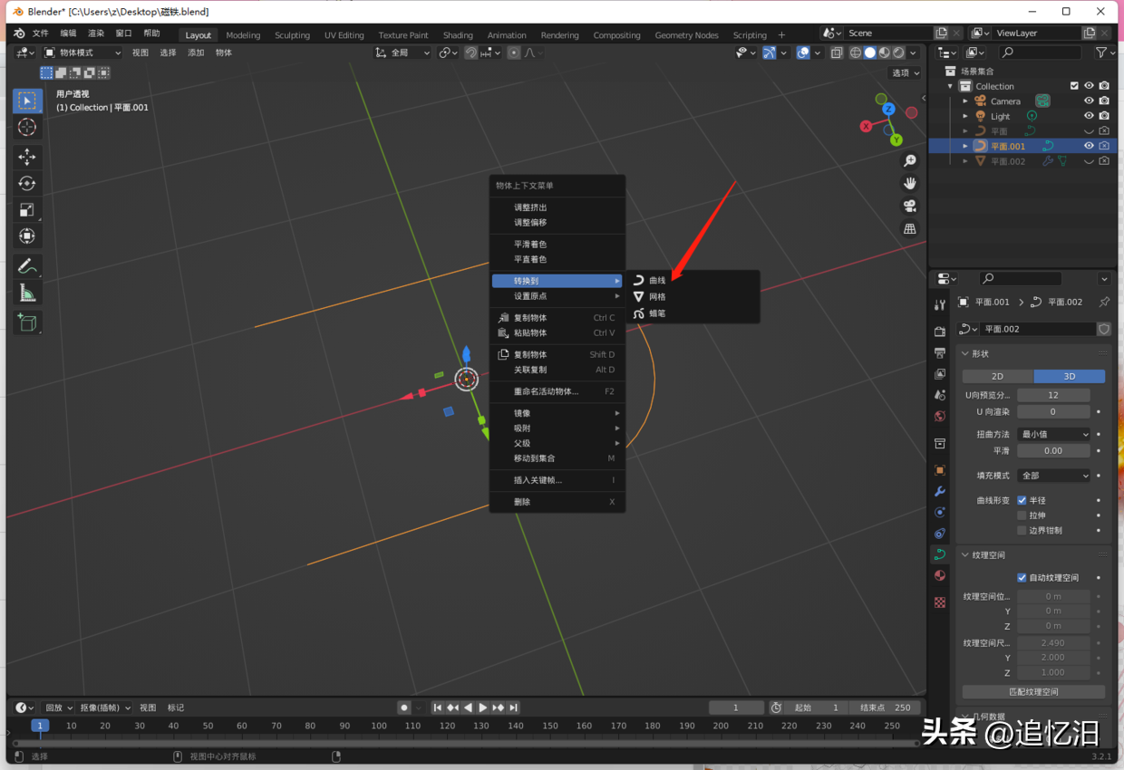Click the play button in the timeline
Image resolution: width=1124 pixels, height=770 pixels.
(x=481, y=707)
